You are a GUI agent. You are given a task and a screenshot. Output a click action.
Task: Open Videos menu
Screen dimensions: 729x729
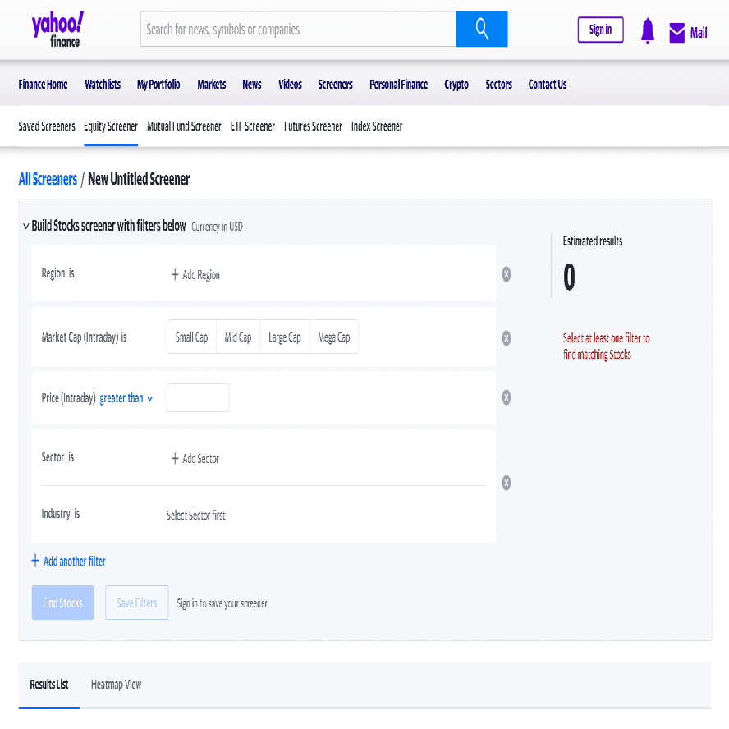(x=290, y=85)
